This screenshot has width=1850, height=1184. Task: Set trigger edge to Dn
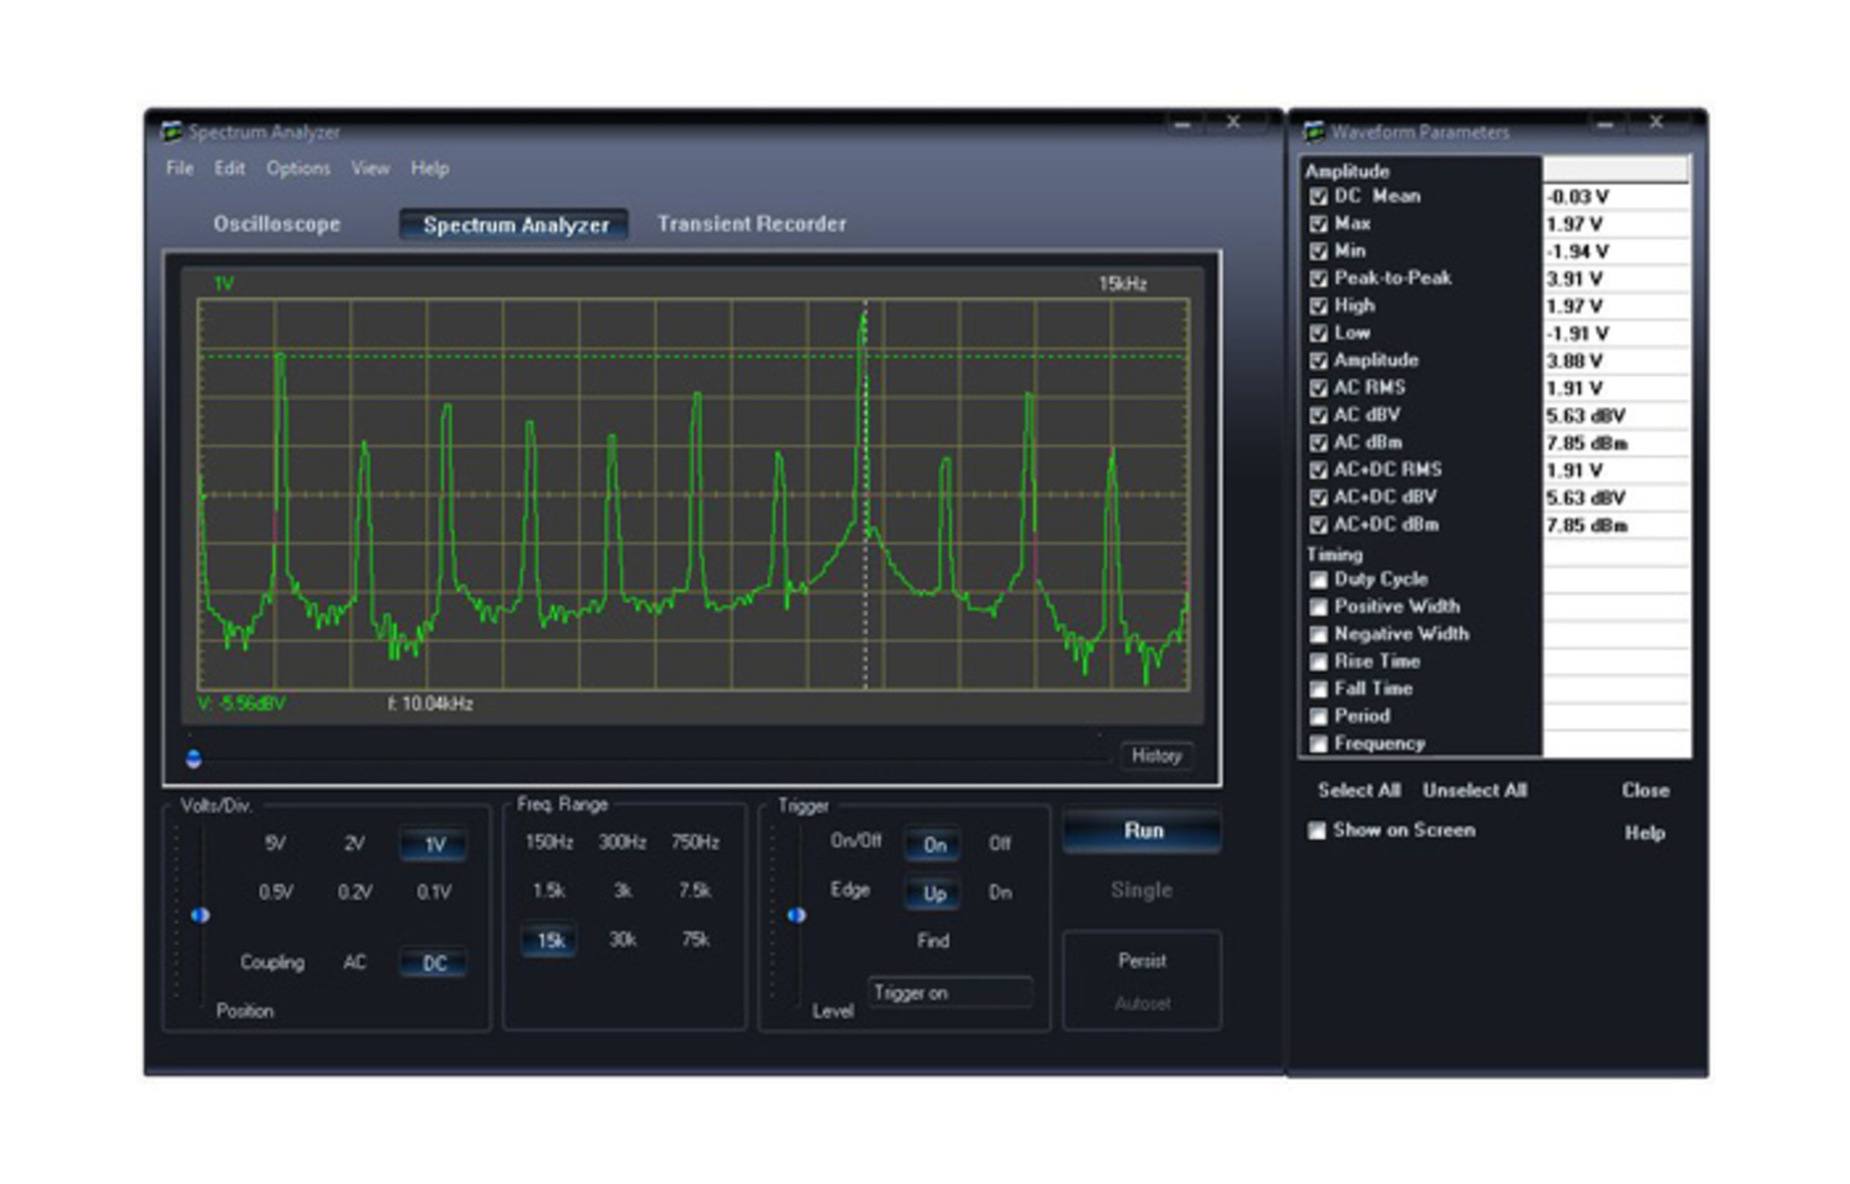[1002, 894]
